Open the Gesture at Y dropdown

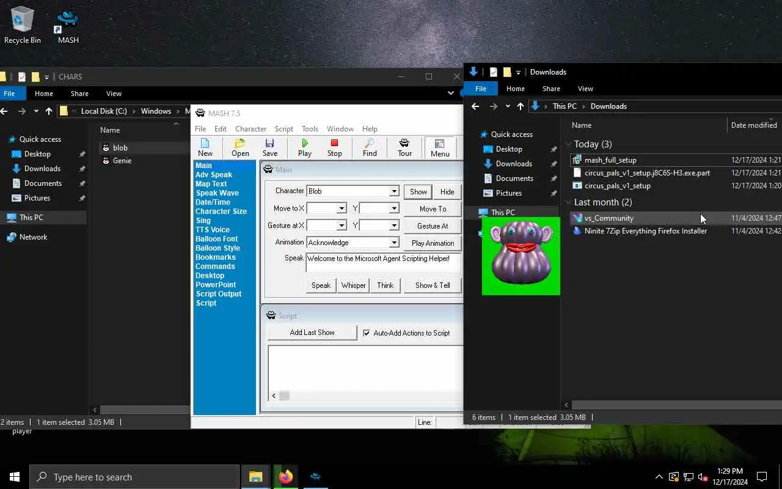(394, 226)
